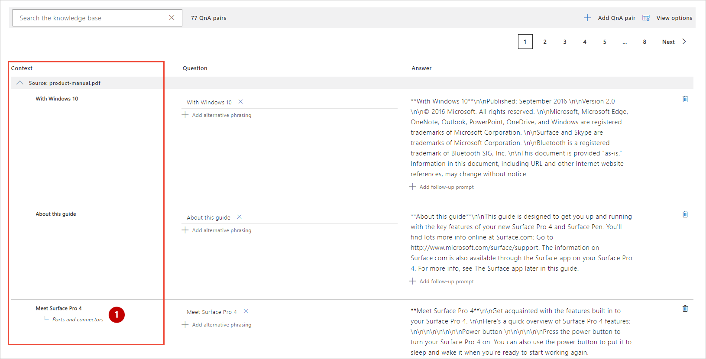This screenshot has width=706, height=359.
Task: Go to page 8
Action: 644,42
